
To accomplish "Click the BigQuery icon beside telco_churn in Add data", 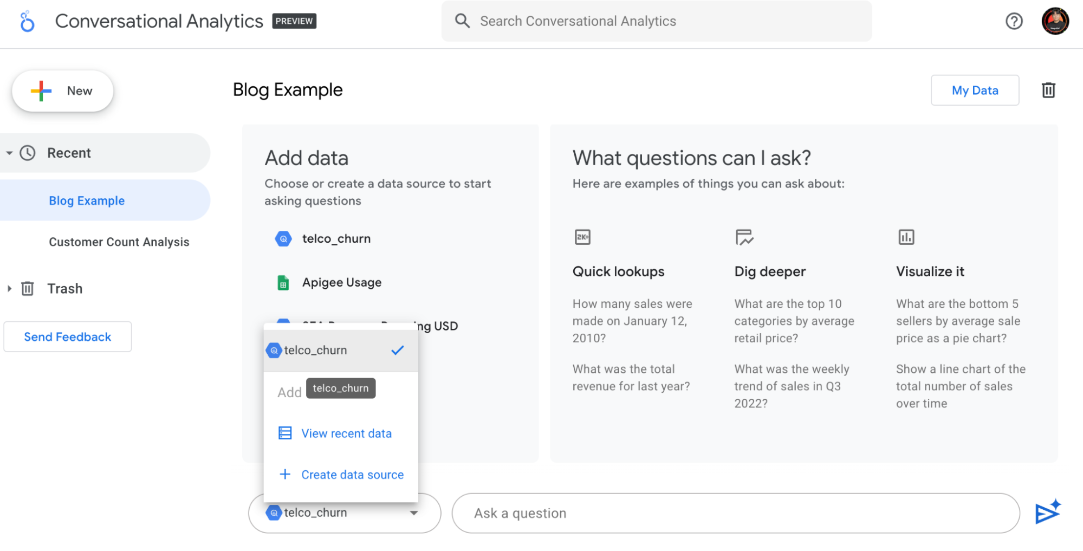I will tap(283, 238).
